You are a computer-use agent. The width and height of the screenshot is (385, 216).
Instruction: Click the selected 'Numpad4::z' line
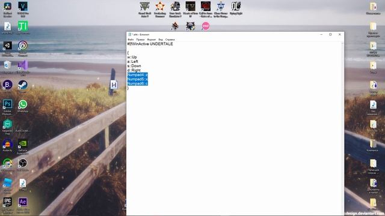click(x=138, y=74)
